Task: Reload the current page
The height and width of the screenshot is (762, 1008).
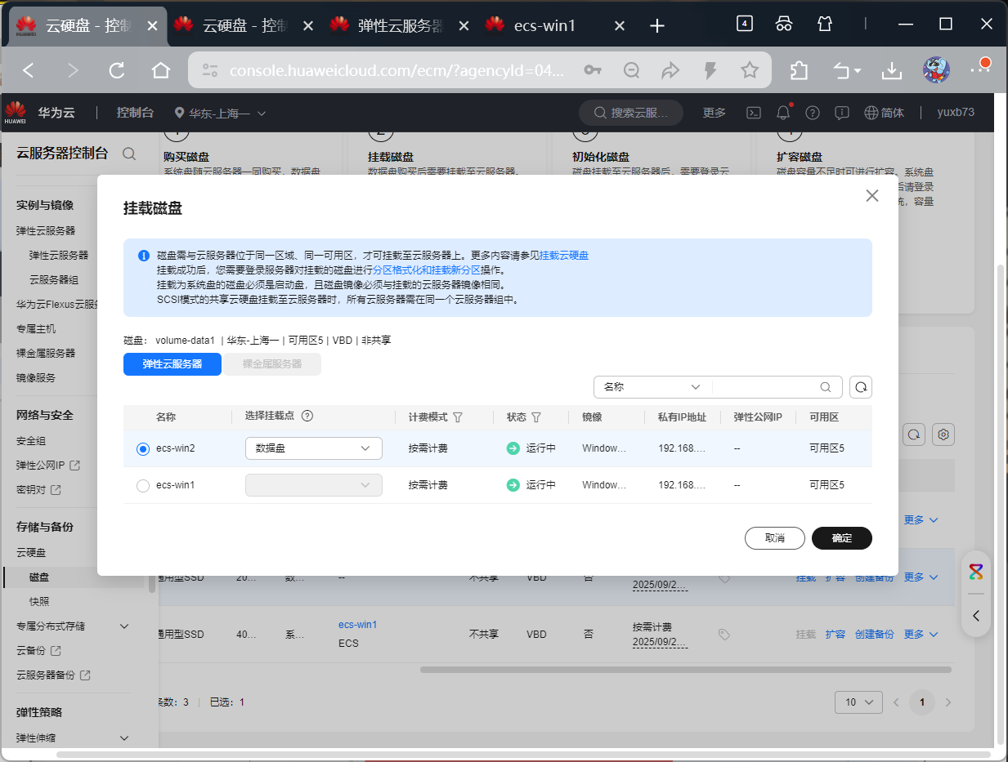Action: coord(117,70)
